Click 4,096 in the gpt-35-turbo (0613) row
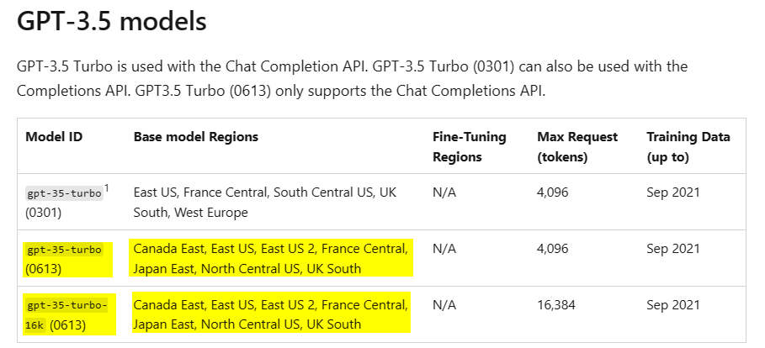 [553, 249]
